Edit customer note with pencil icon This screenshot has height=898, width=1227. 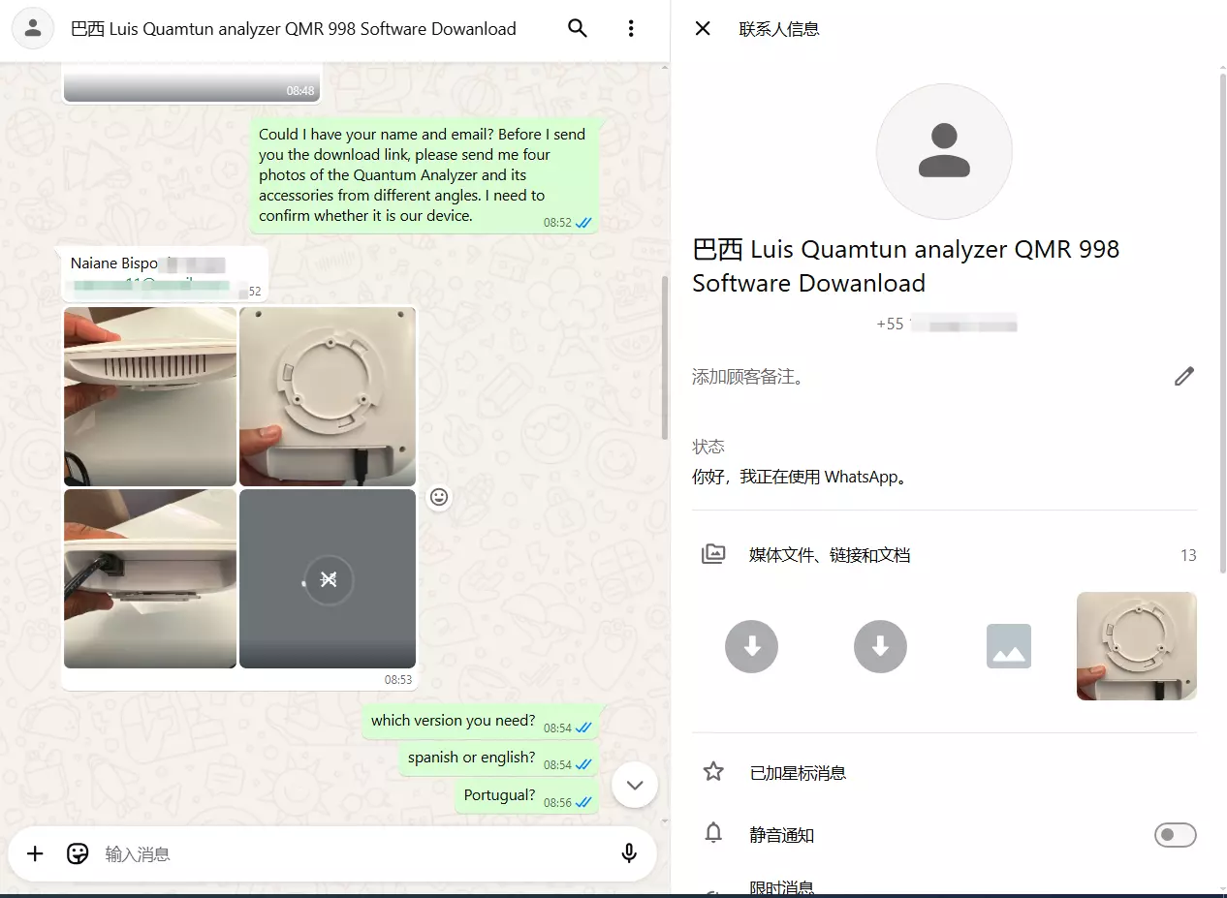click(x=1183, y=377)
